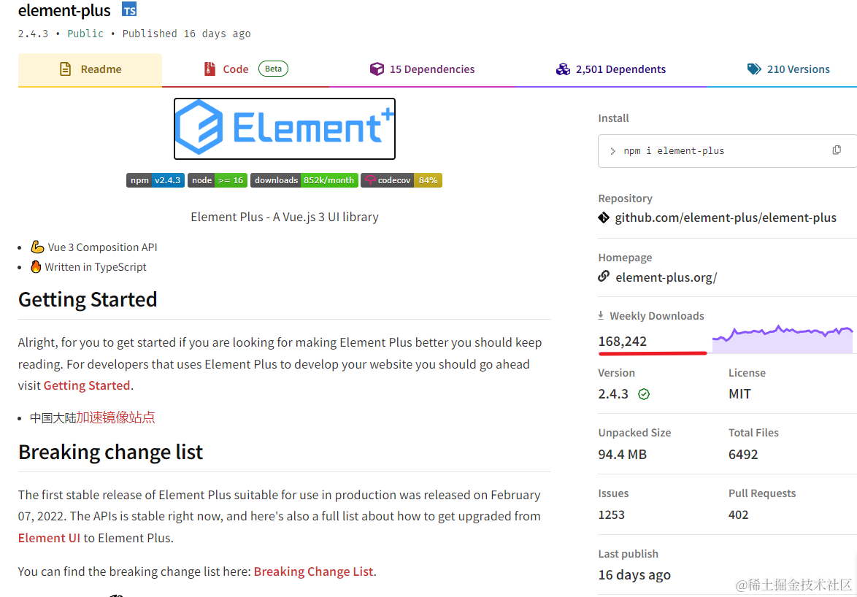Click the green checkmark beside version 2.4.3
This screenshot has height=597, width=857.
[643, 393]
